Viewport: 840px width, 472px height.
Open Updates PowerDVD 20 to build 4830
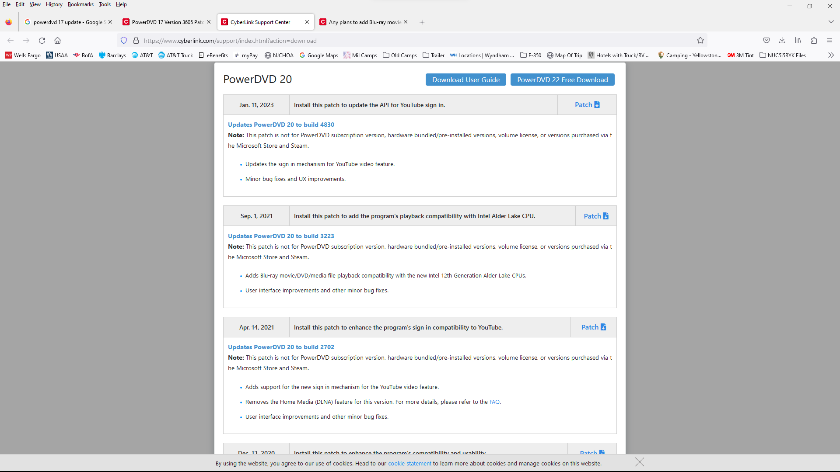click(281, 125)
